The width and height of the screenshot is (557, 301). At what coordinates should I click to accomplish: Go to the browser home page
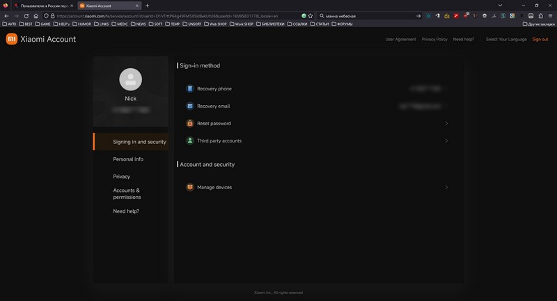point(36,16)
